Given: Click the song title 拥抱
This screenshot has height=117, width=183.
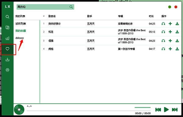Looking at the screenshot, I should [51, 49].
